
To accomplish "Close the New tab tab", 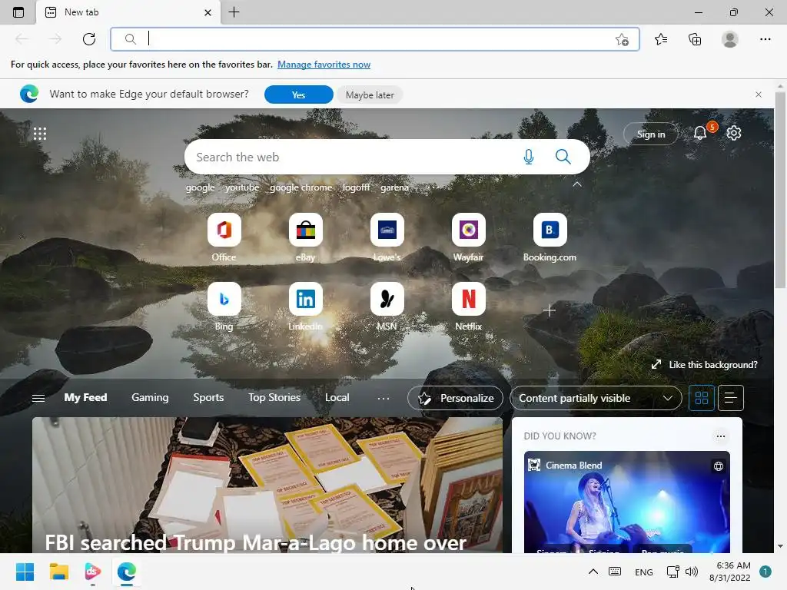I will coord(208,12).
